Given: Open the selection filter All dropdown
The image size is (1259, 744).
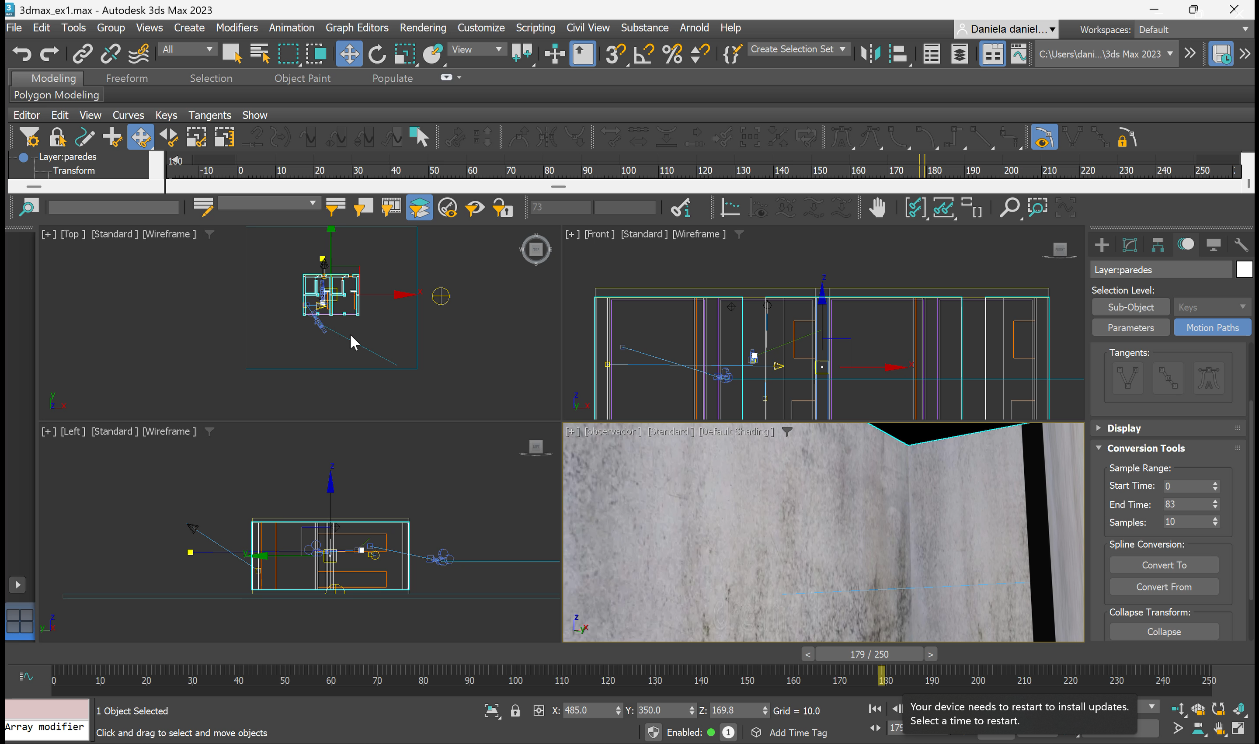Looking at the screenshot, I should tap(187, 49).
